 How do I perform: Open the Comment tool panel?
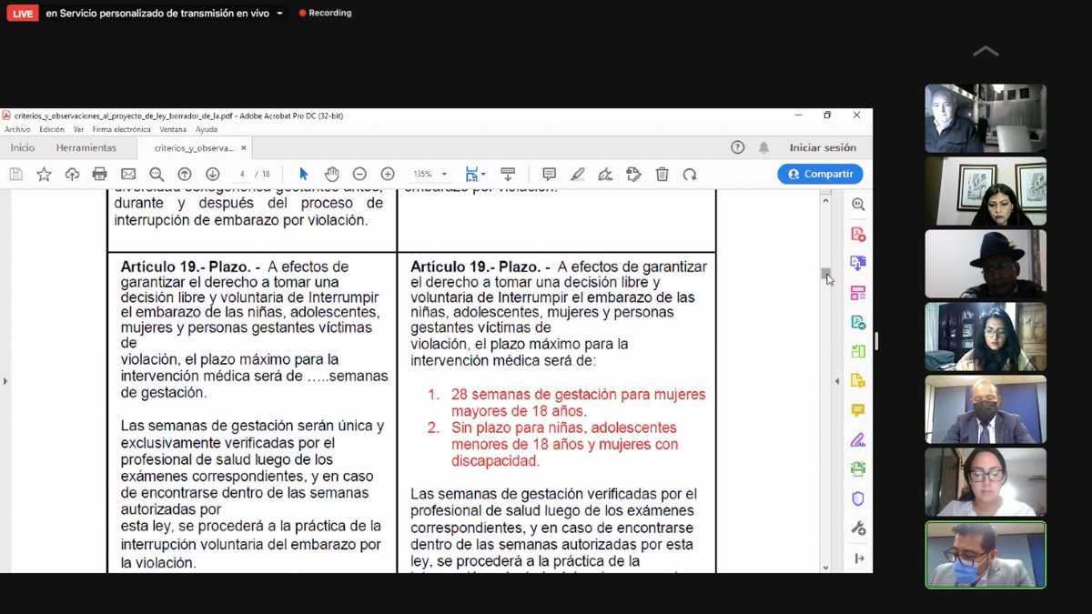[856, 409]
